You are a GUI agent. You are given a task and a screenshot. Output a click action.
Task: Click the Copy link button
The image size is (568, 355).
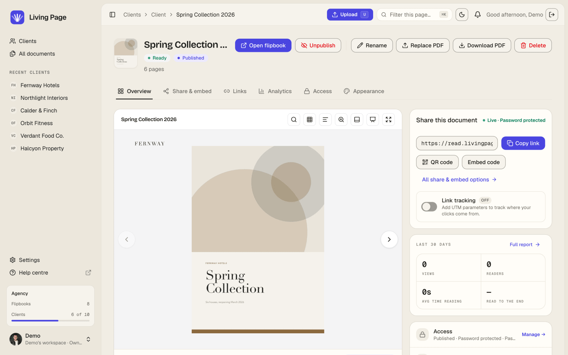pos(523,143)
